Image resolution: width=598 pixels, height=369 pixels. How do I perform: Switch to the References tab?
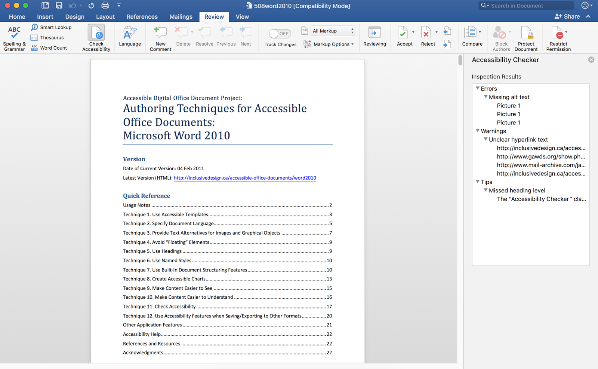pos(142,16)
